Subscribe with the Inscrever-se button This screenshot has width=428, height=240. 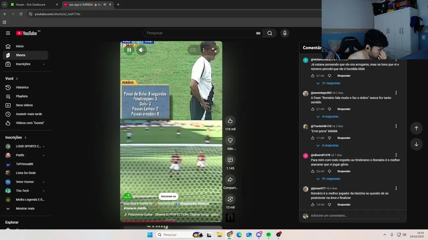[169, 196]
